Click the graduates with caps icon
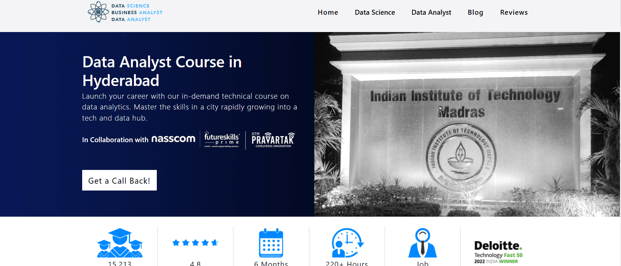Viewport: 621px width, 266px height. 120,243
